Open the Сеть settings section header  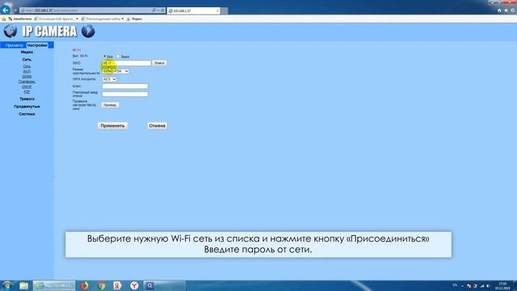click(x=27, y=60)
